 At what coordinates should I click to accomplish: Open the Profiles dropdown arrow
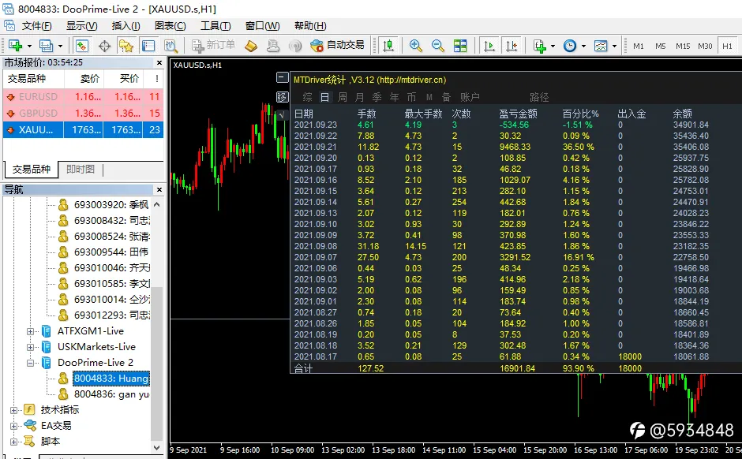coord(60,47)
